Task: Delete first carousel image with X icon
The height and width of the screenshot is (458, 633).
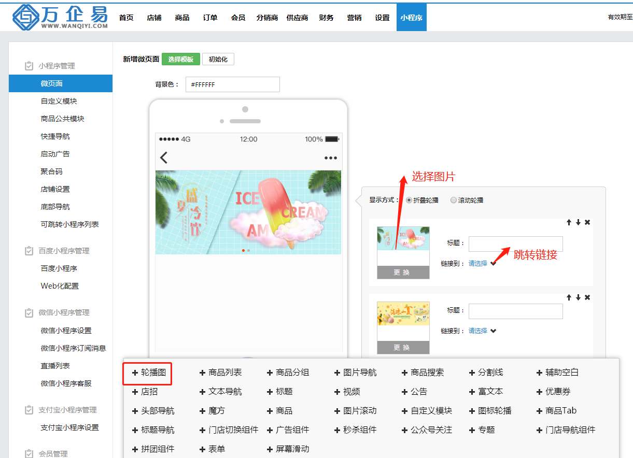Action: 587,222
